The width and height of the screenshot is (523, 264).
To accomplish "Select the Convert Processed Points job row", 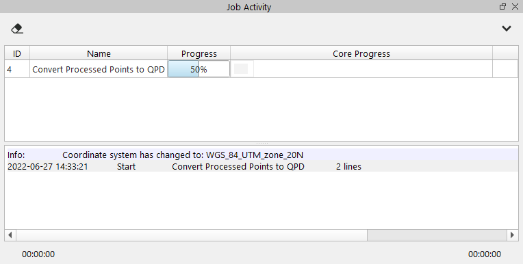I will [x=261, y=69].
